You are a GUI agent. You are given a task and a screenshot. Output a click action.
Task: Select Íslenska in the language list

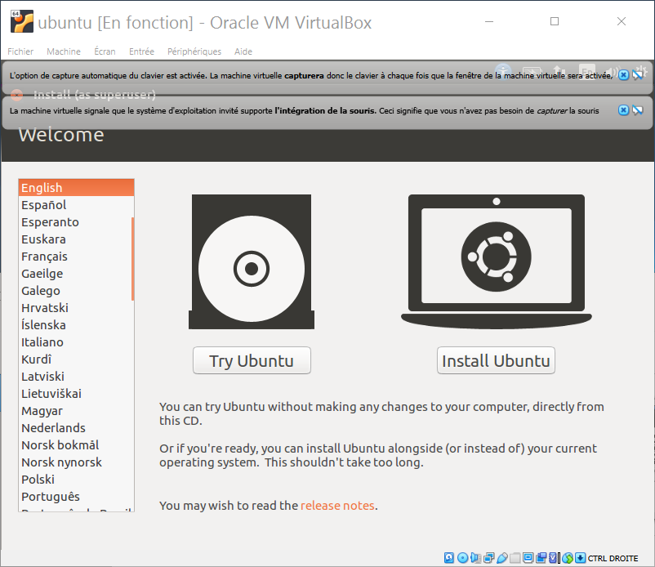[x=76, y=324]
